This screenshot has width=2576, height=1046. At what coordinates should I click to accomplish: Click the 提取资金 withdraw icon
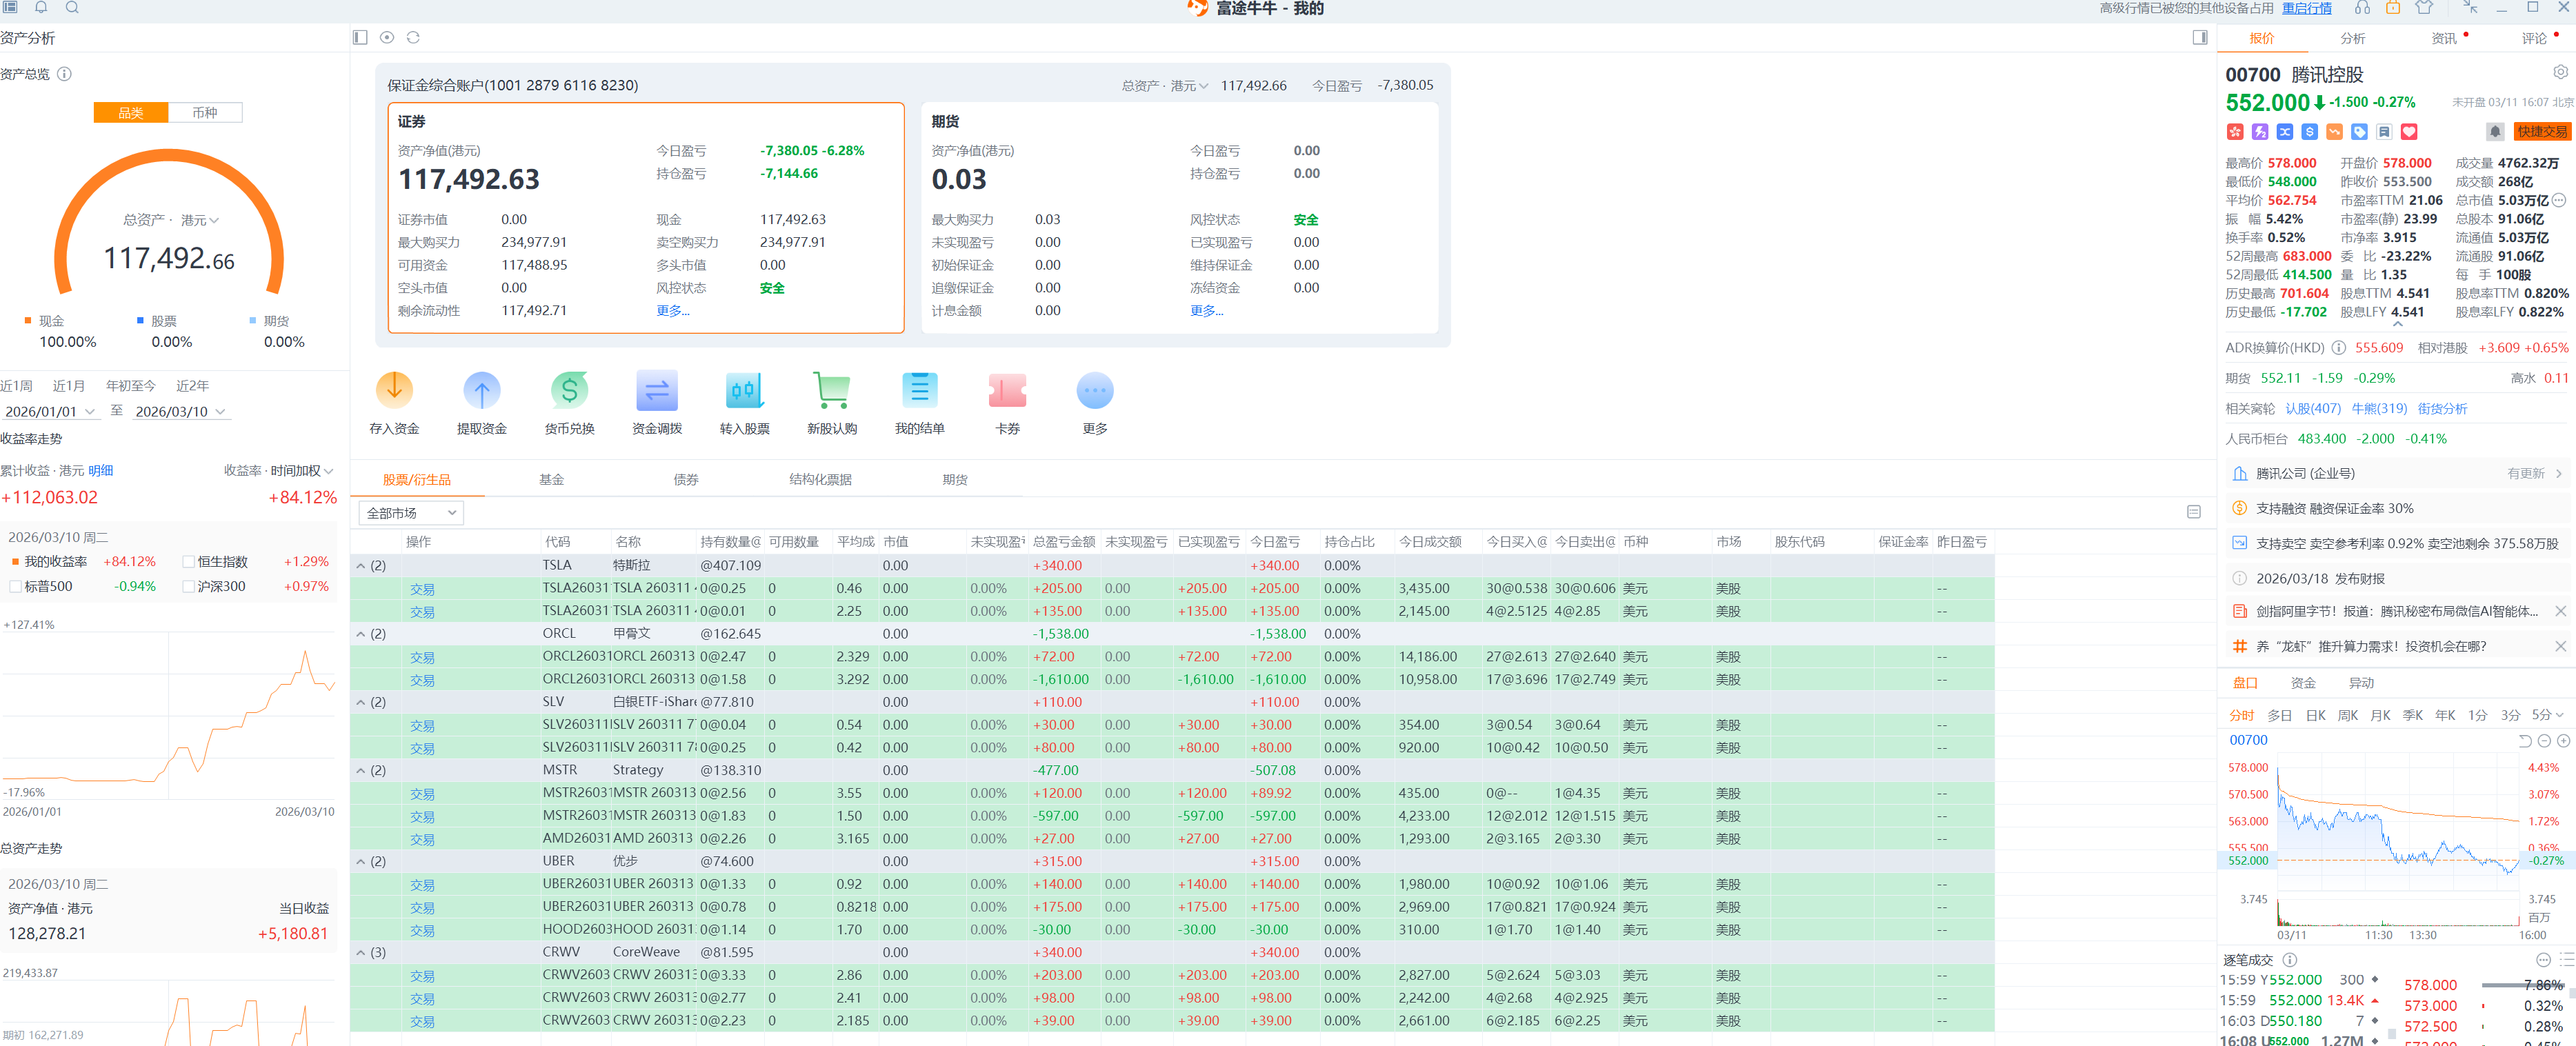coord(481,390)
